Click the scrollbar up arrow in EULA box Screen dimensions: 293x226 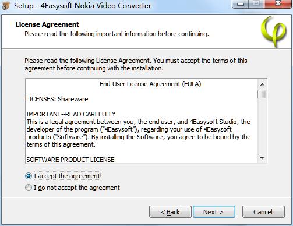[262, 84]
